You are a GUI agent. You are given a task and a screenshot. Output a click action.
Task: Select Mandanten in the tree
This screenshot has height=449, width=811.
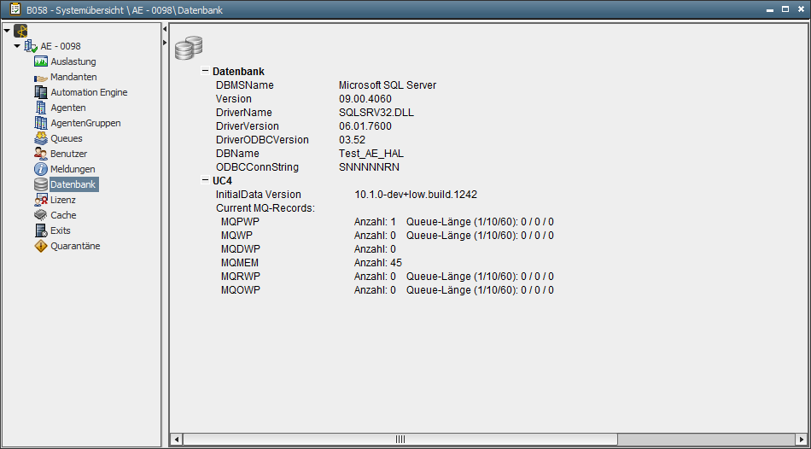pyautogui.click(x=73, y=77)
